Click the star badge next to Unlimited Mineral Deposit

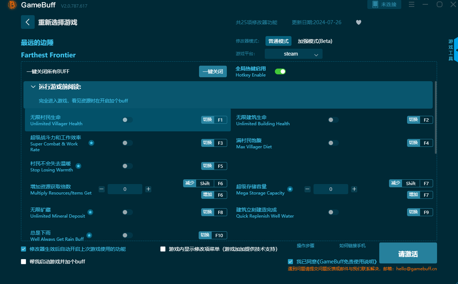[x=90, y=212]
